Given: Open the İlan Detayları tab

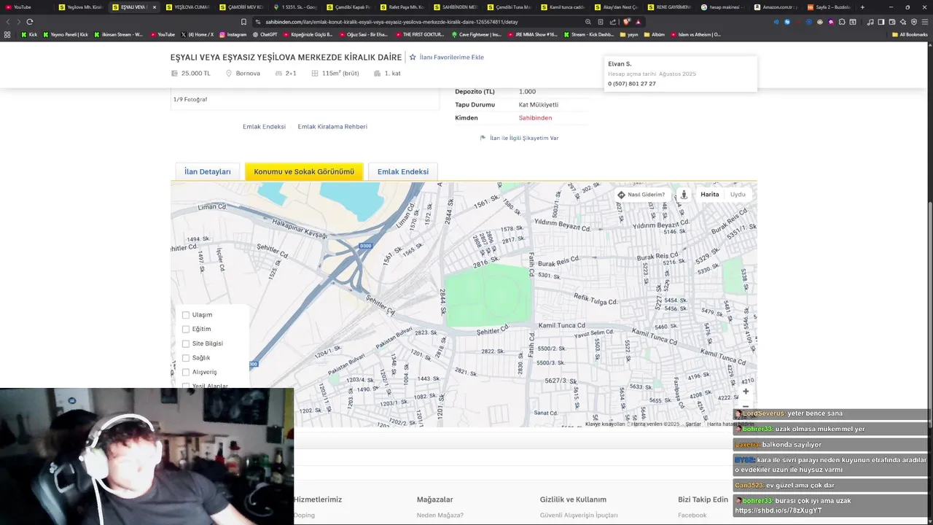Looking at the screenshot, I should pyautogui.click(x=207, y=171).
